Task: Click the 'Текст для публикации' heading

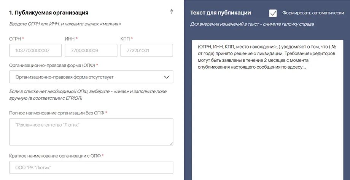Action: [221, 13]
